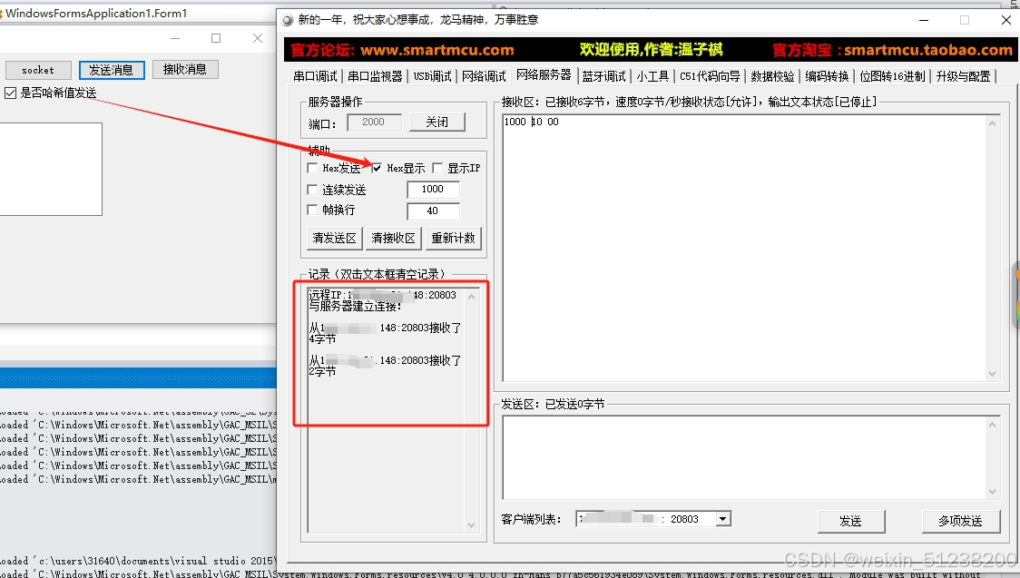Viewport: 1020px width, 578px height.
Task: Enable the 连续发送 checkbox
Action: (312, 190)
